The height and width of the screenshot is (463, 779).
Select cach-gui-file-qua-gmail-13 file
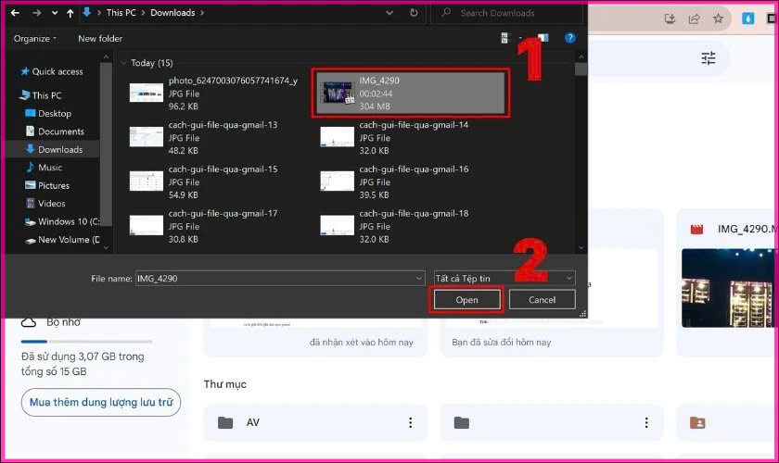[x=204, y=137]
